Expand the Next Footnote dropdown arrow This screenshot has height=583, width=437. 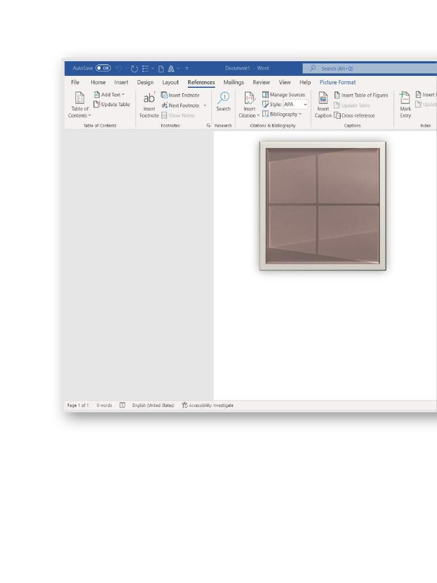coord(205,105)
